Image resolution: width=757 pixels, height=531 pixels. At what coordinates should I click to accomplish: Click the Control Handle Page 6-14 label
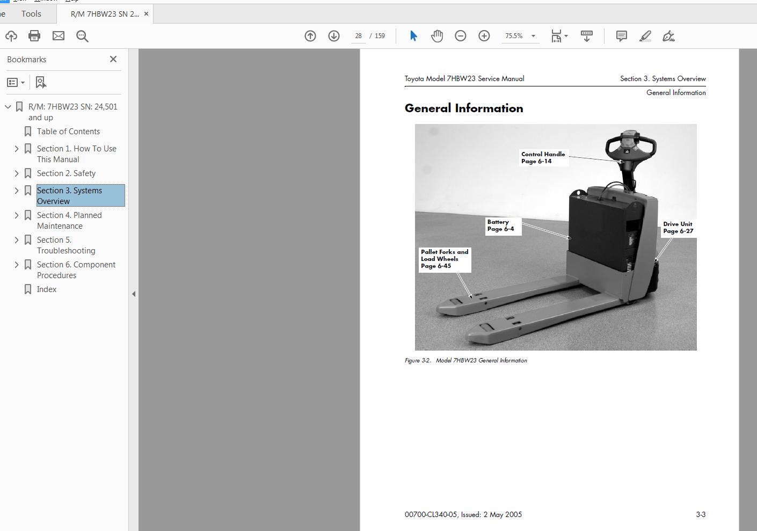pyautogui.click(x=543, y=157)
